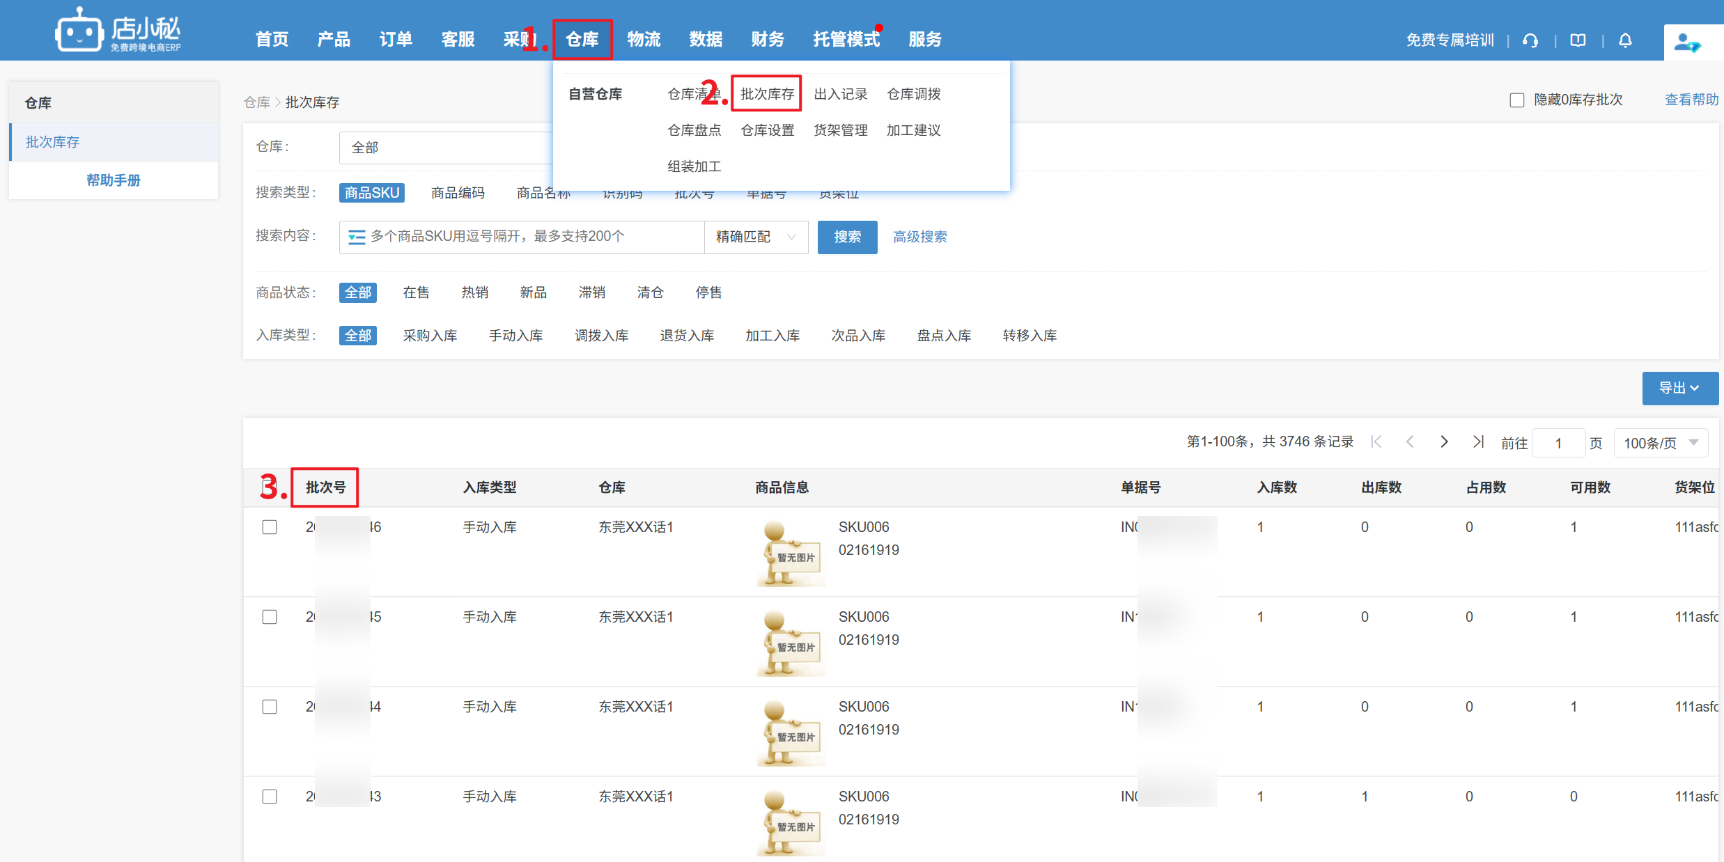Open the help book icon
This screenshot has width=1724, height=862.
pos(1578,40)
